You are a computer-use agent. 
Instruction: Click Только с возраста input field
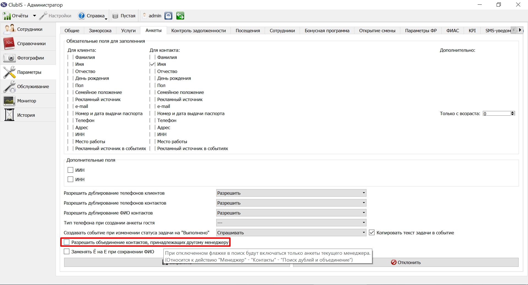tap(497, 113)
